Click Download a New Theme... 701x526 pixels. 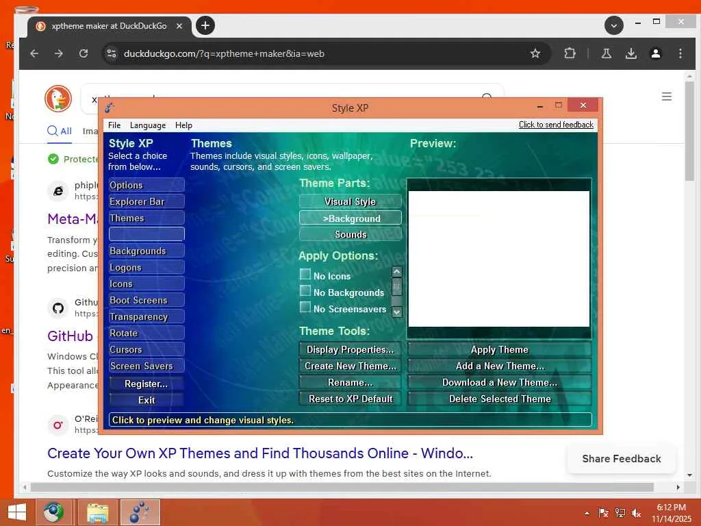tap(499, 382)
